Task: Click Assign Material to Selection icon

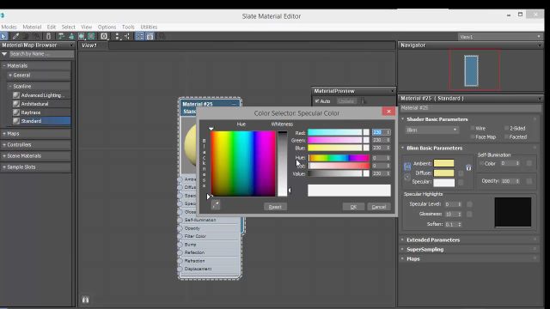Action: point(36,36)
